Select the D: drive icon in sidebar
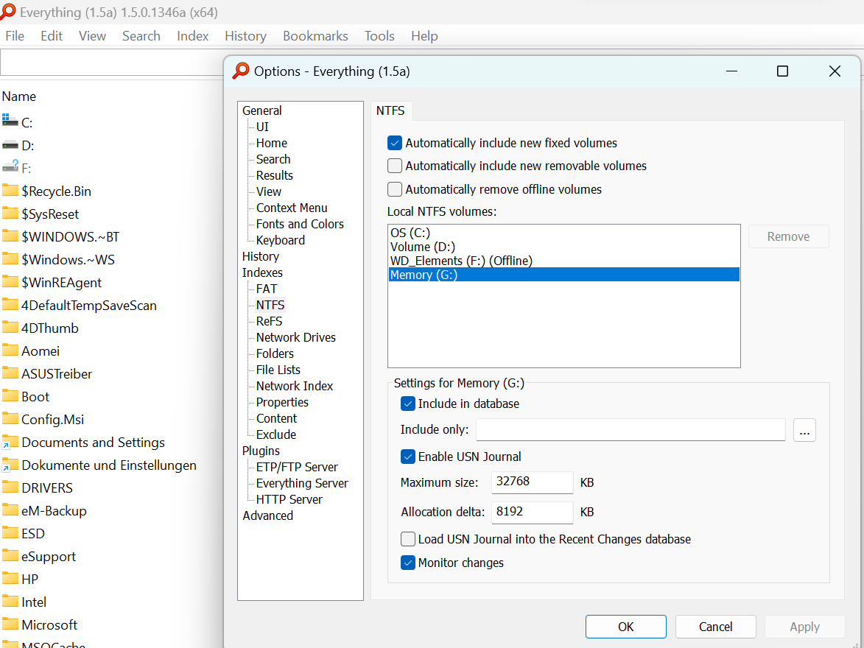 click(10, 144)
